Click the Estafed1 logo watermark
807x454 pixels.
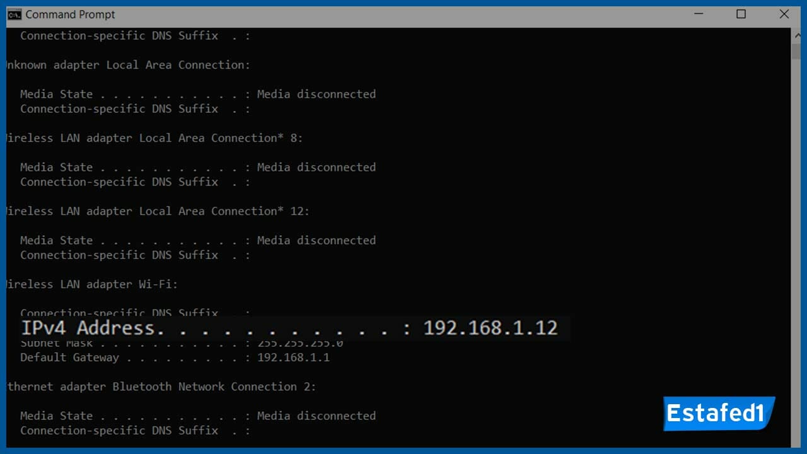coord(719,414)
